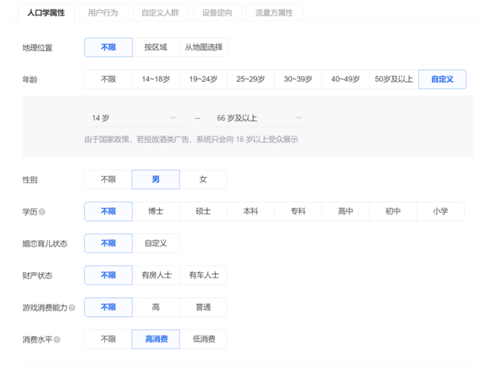Select 不限 for 游戏消费能力
Screen dimensions: 492x369
click(x=108, y=308)
